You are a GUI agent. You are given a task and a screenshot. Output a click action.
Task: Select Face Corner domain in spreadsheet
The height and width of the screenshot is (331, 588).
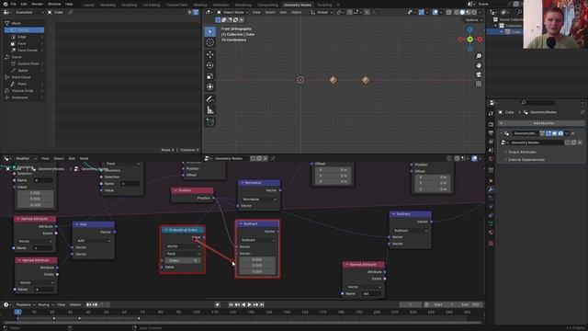25,51
